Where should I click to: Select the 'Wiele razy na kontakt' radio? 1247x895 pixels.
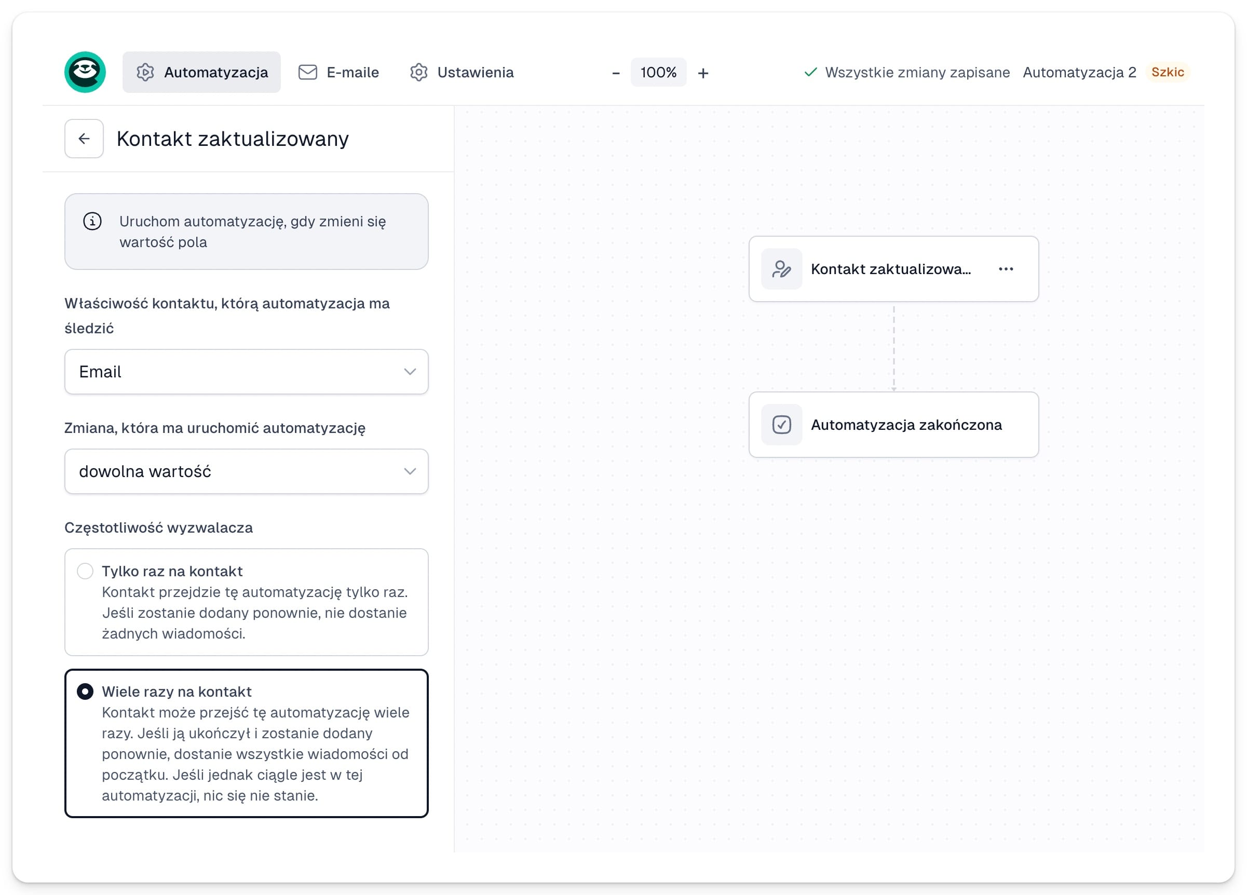point(85,691)
